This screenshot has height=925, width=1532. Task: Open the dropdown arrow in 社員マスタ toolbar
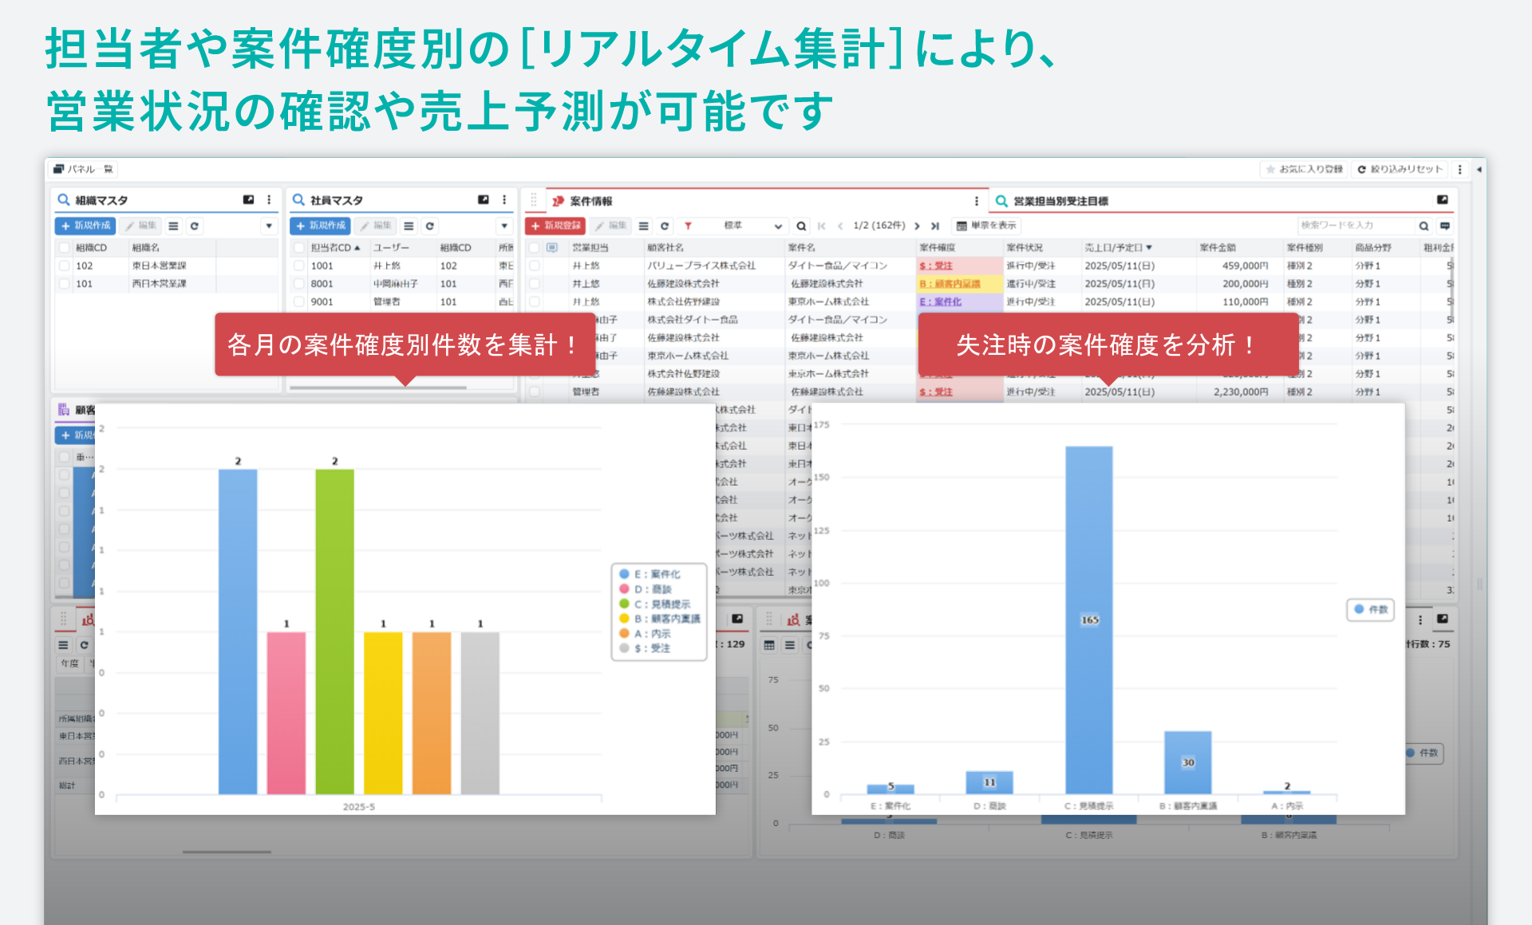point(504,226)
